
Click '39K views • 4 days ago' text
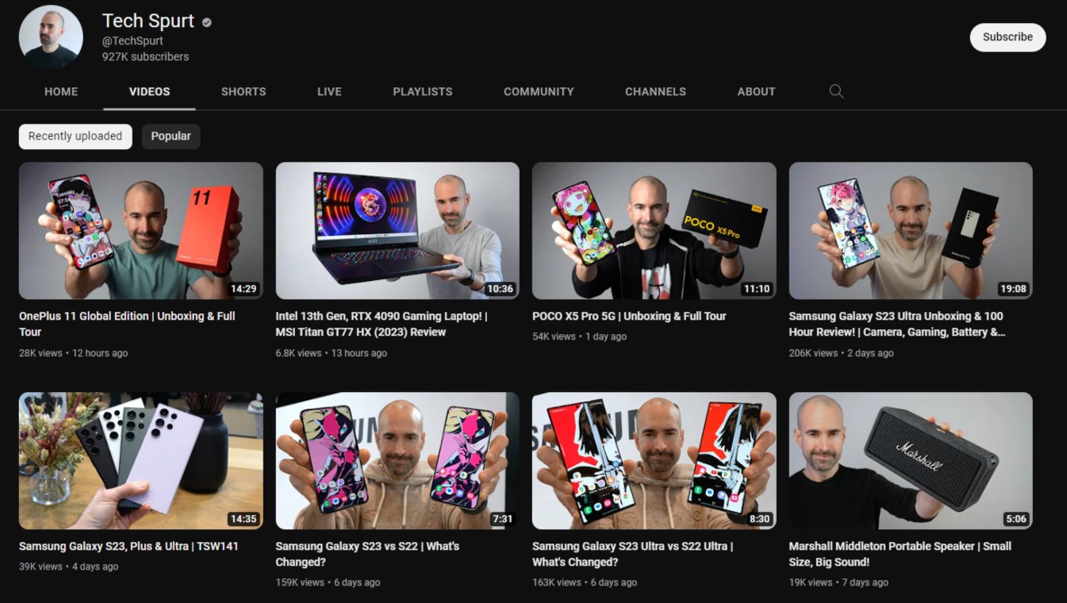[x=68, y=567]
